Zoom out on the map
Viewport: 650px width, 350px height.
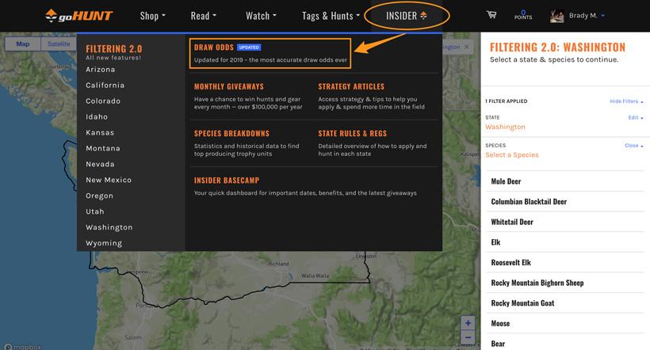click(468, 337)
